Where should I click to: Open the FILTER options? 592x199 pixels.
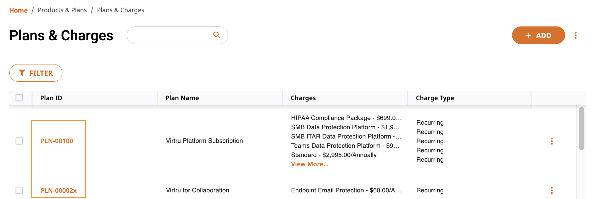pyautogui.click(x=36, y=73)
